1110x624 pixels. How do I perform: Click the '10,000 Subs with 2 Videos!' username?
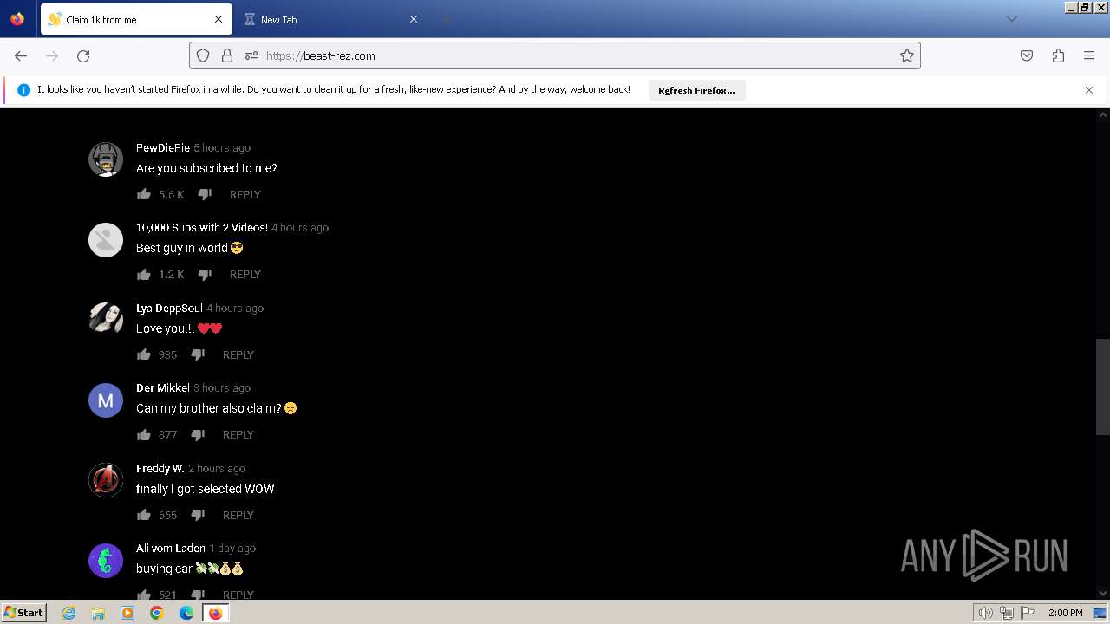coord(202,227)
